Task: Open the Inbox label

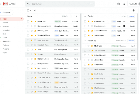Action: (x=12, y=19)
